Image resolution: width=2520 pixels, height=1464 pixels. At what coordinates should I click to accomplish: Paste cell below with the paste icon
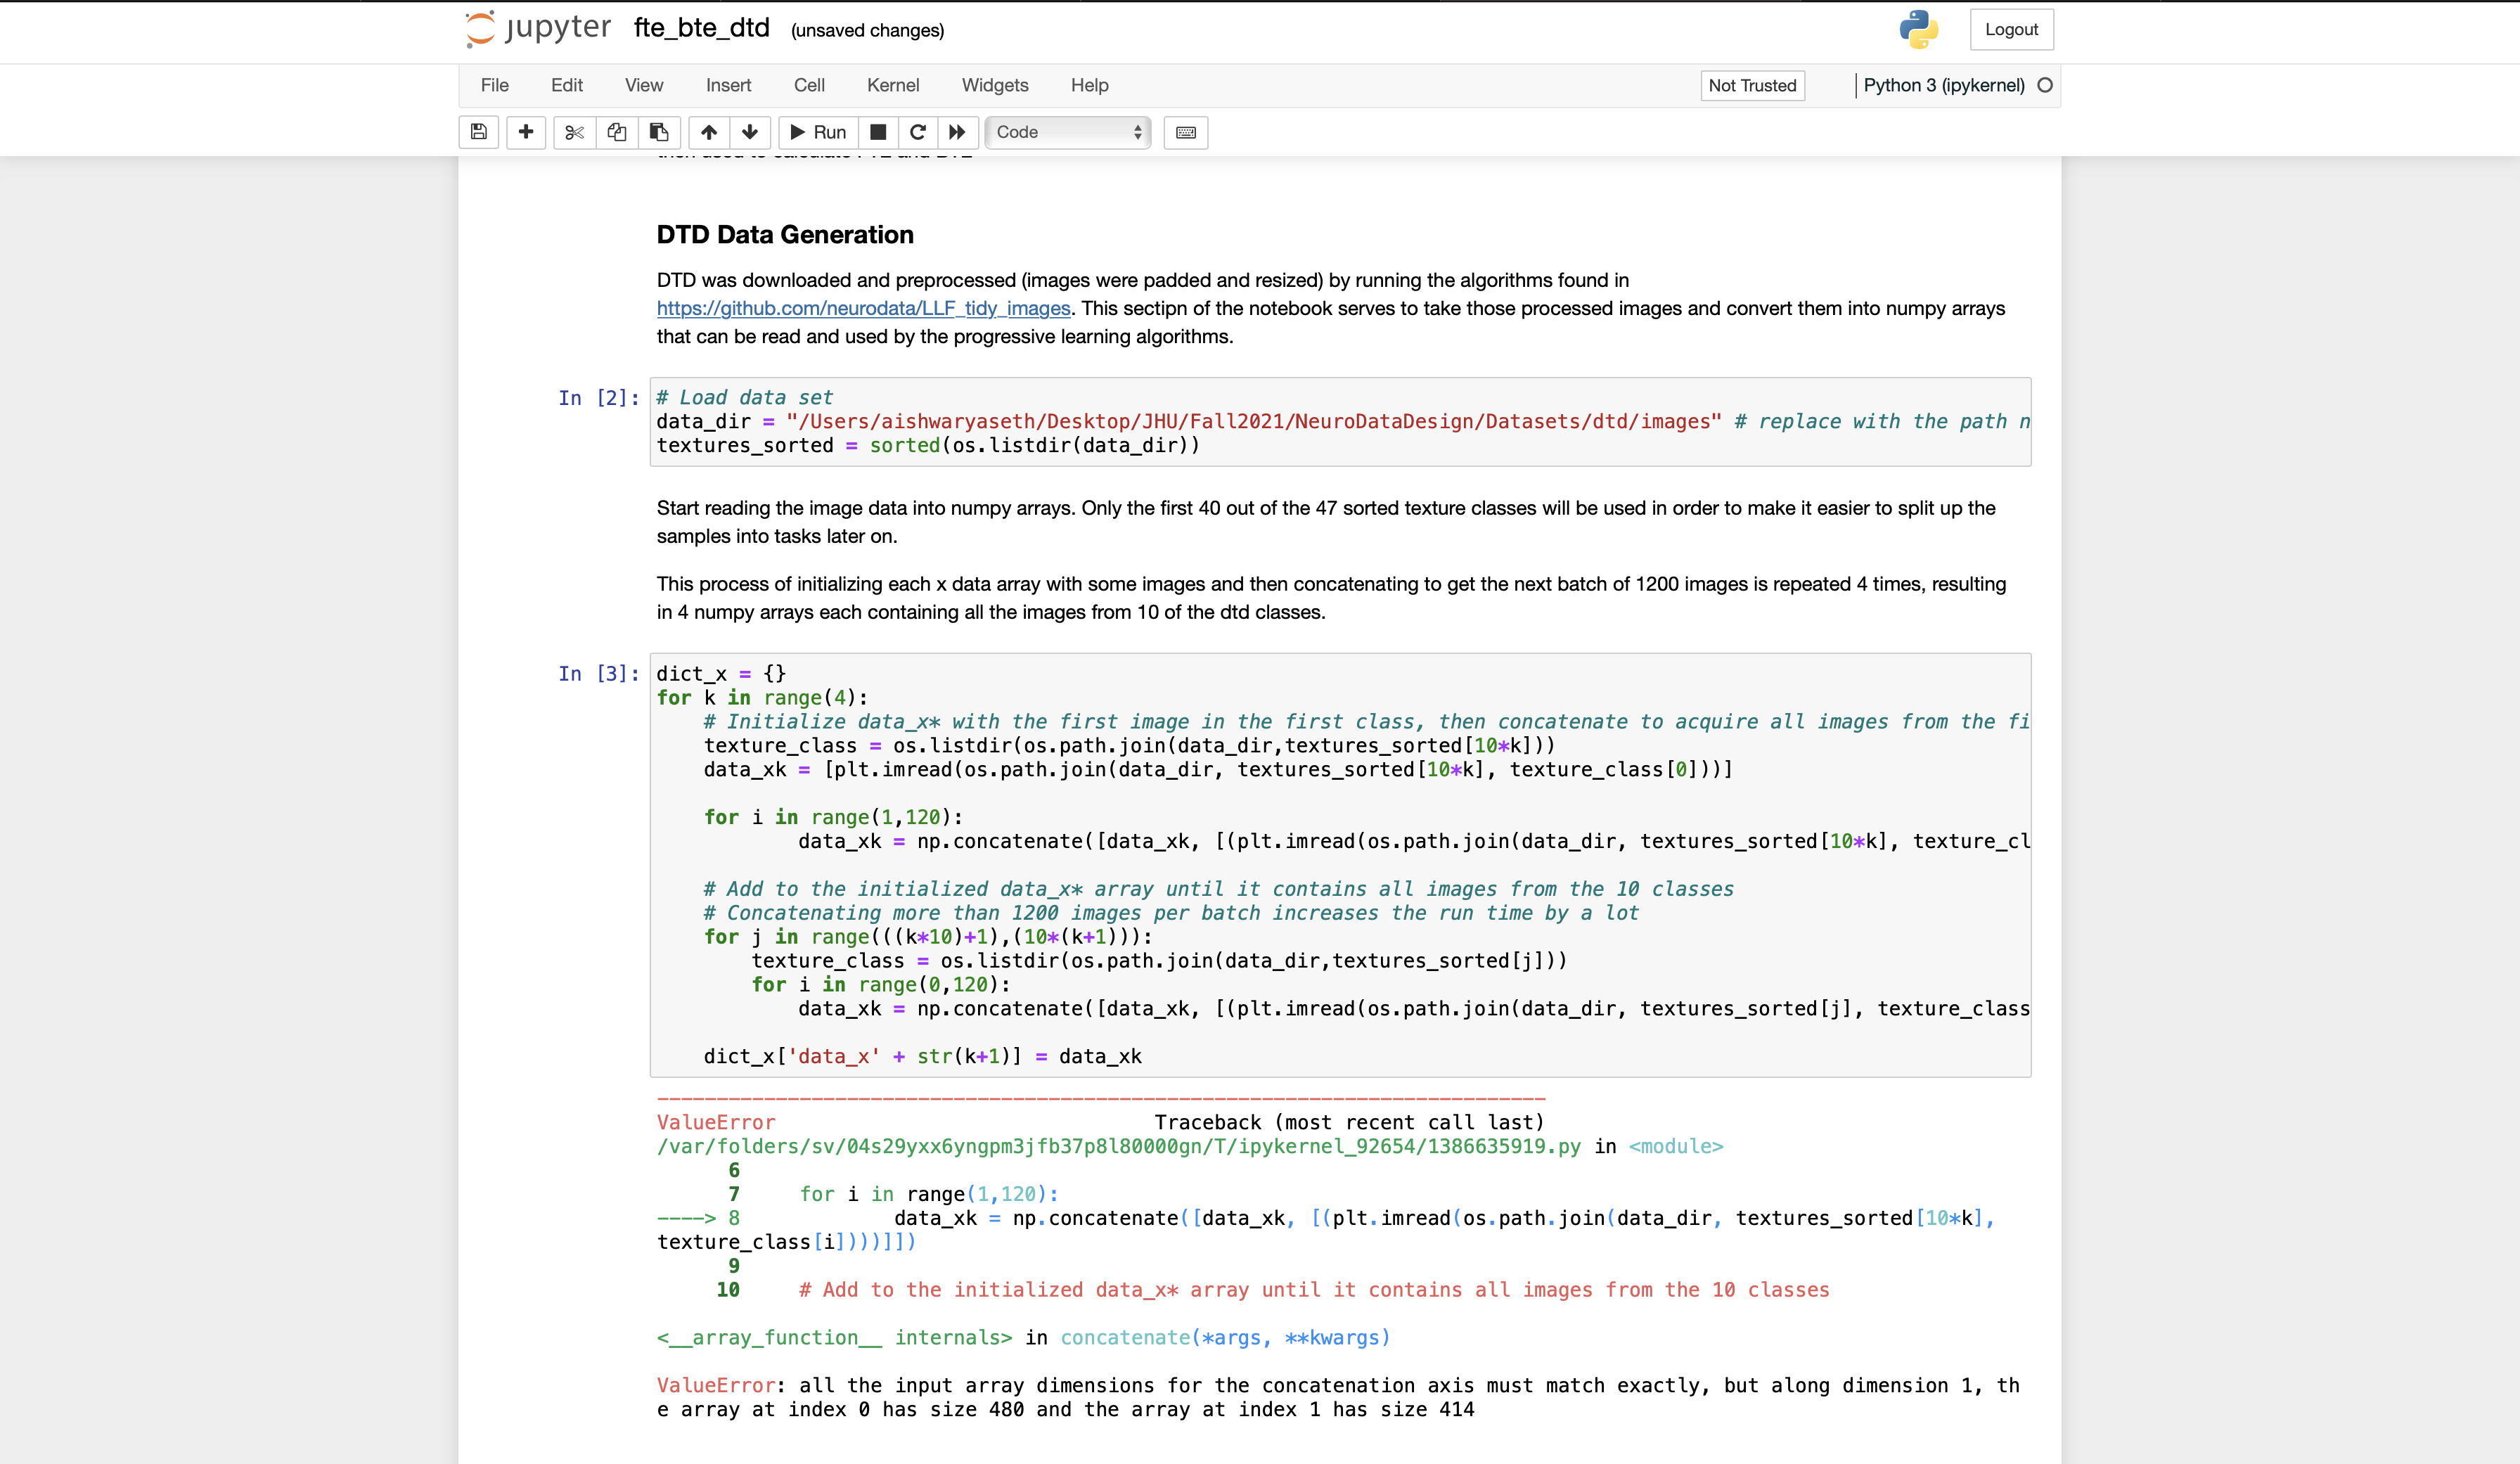[659, 132]
